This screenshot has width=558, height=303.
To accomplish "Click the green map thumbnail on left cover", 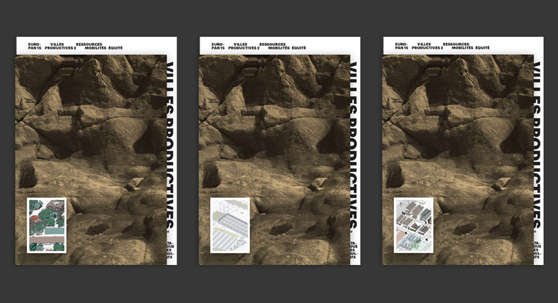I will click(x=46, y=225).
